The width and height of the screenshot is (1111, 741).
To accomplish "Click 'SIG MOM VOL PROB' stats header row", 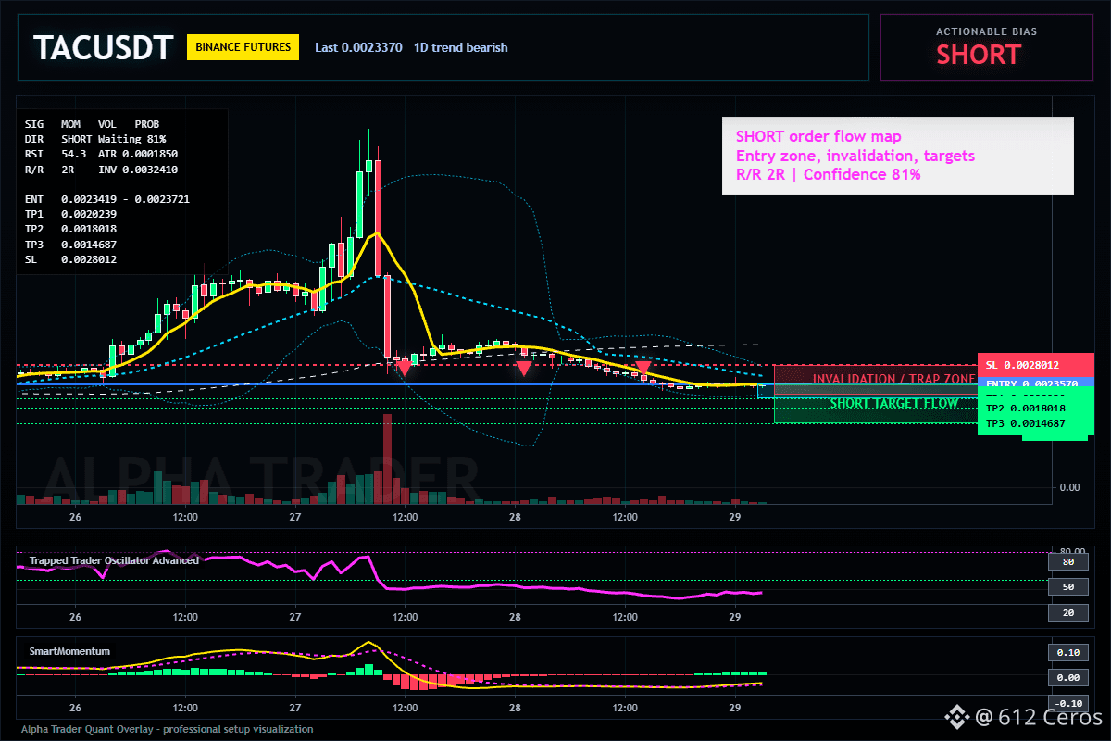I will point(92,123).
